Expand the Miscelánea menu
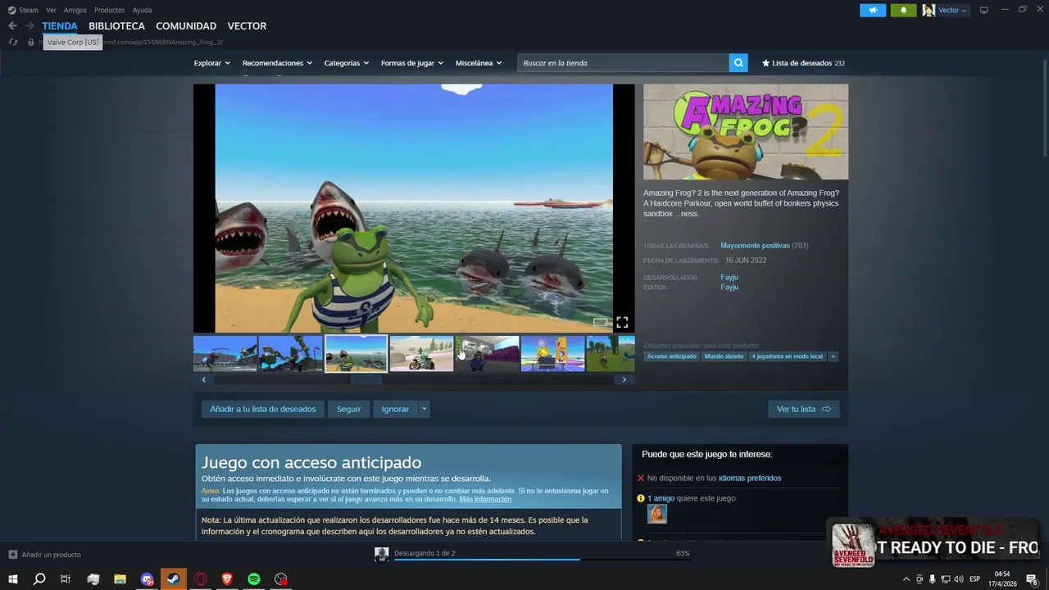The image size is (1049, 590). click(479, 63)
